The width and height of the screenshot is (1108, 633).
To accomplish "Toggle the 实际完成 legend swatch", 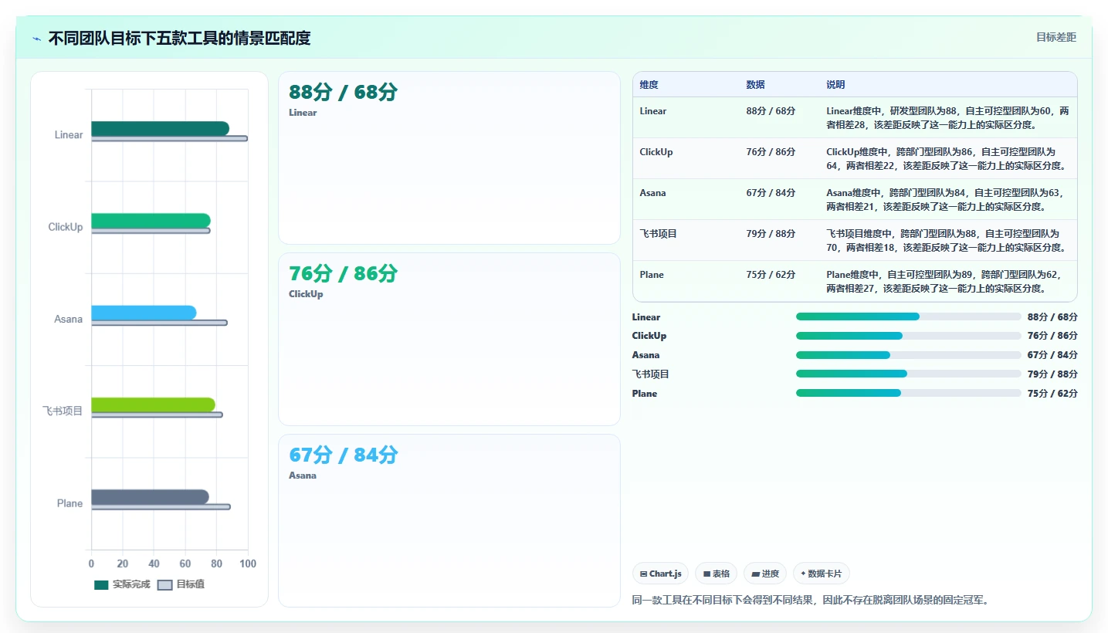I will tap(101, 585).
